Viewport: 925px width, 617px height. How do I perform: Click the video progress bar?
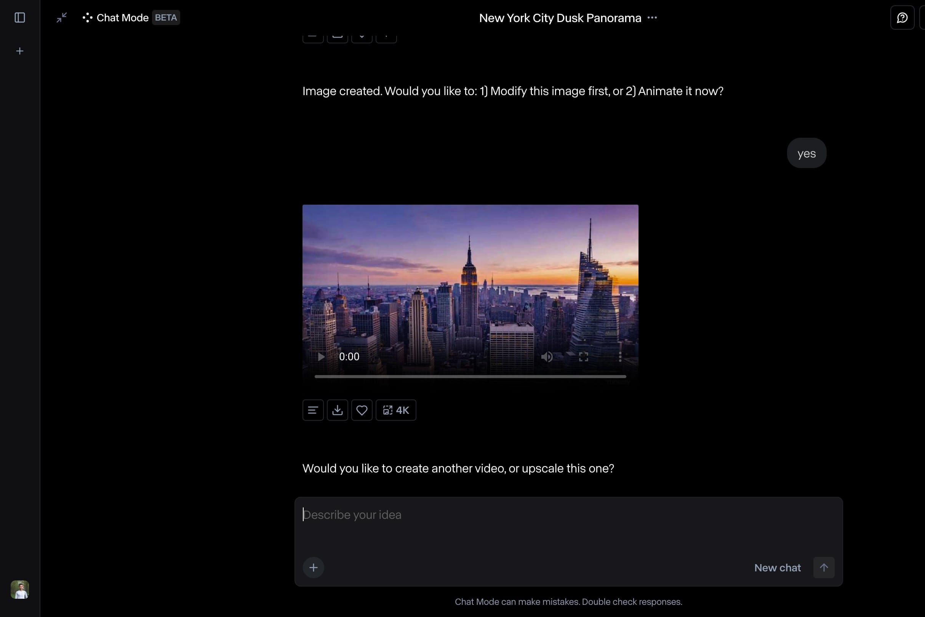click(x=470, y=377)
